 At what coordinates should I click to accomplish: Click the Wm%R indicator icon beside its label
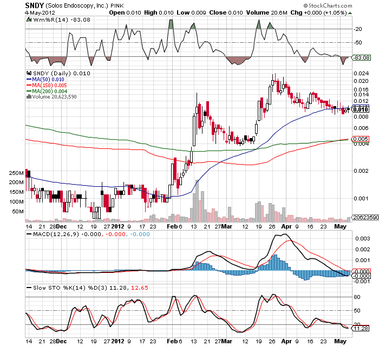pyautogui.click(x=29, y=20)
